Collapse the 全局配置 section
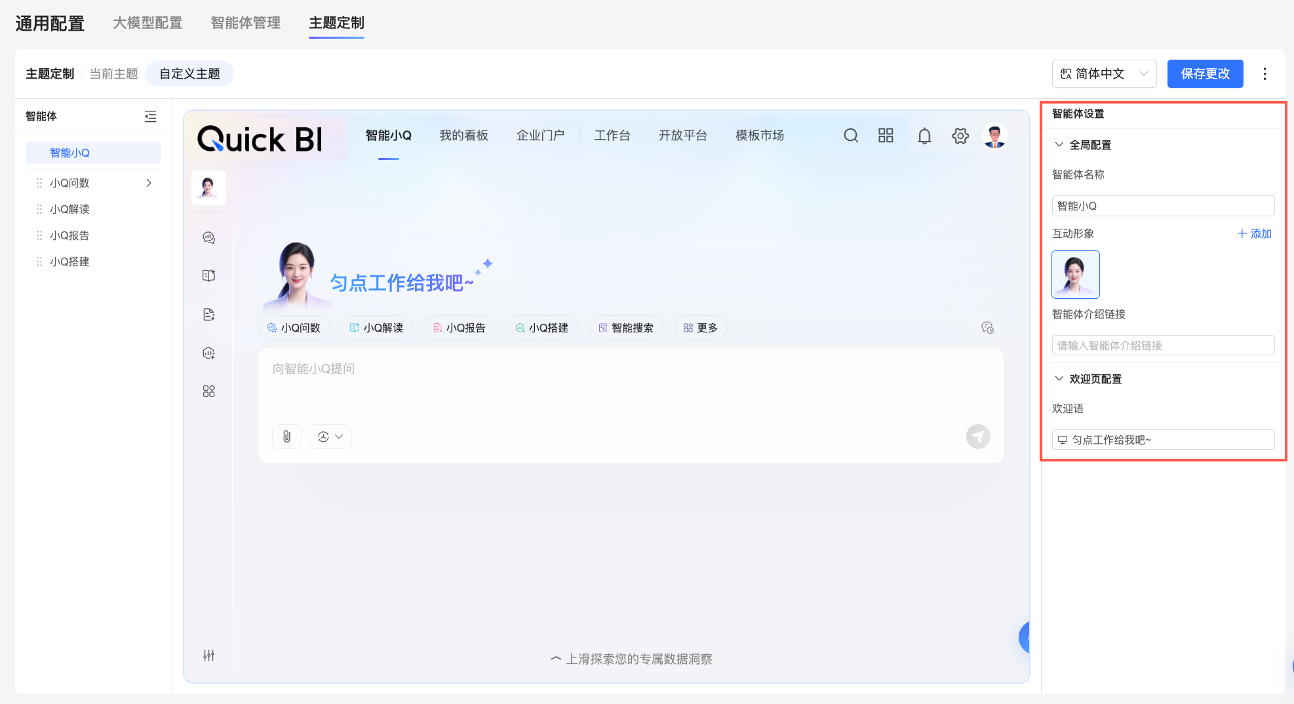The image size is (1294, 704). [1059, 145]
